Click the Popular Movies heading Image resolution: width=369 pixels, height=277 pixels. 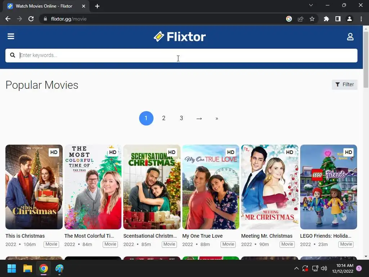pyautogui.click(x=42, y=85)
